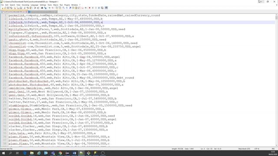The height and width of the screenshot is (156, 278).
Task: Click the Open file toolbar icon
Action: tap(5, 8)
